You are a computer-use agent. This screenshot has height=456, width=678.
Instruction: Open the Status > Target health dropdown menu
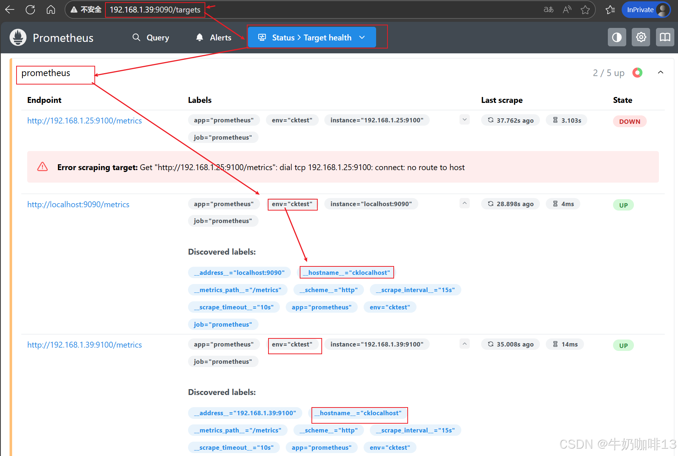click(312, 37)
